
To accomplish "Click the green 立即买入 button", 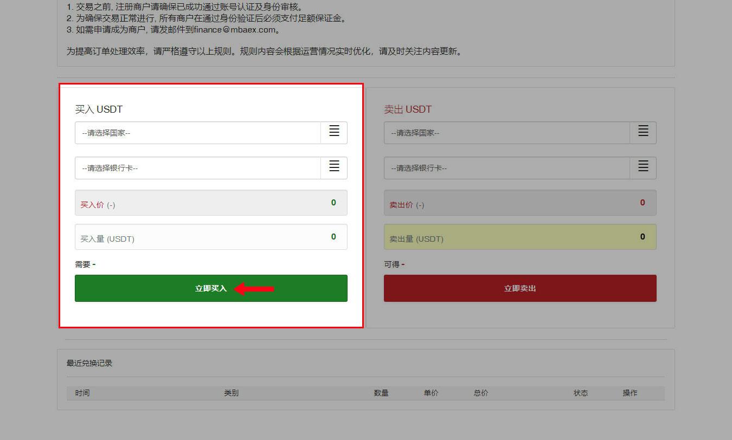I will coord(211,288).
